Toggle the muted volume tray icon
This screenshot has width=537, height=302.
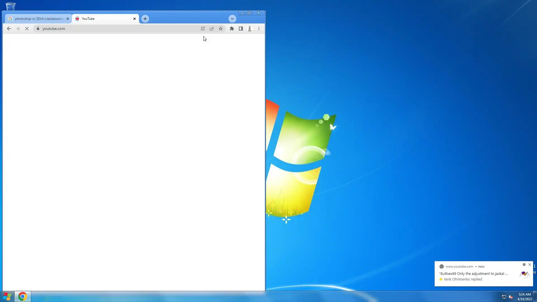[x=511, y=297]
